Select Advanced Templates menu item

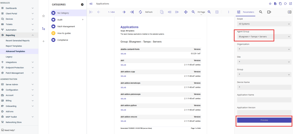coord(15,51)
